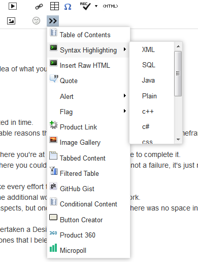Switch to HTML source view
This screenshot has height=262, width=198.
(110, 6)
